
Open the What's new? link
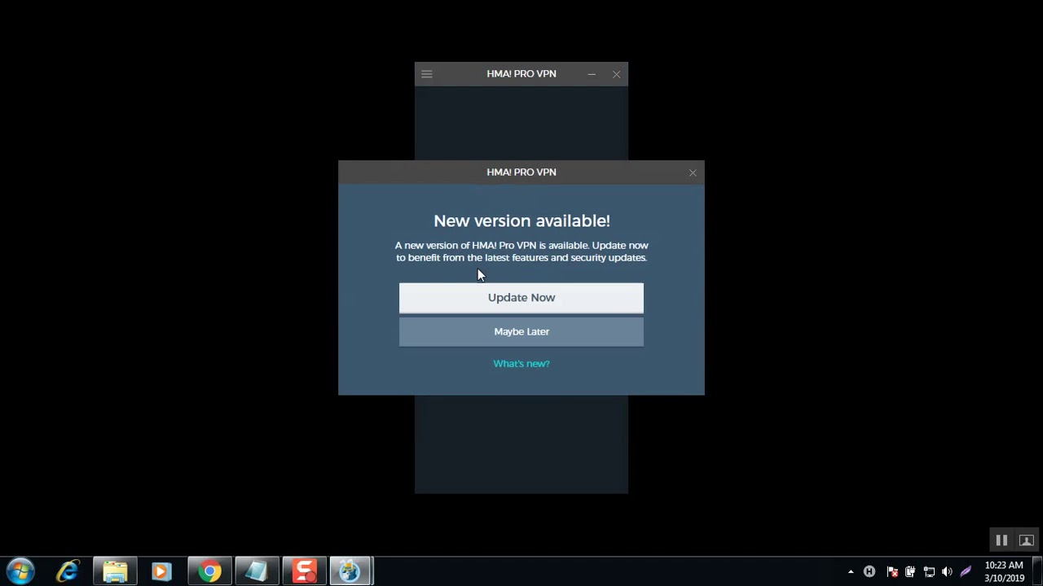[x=521, y=364]
